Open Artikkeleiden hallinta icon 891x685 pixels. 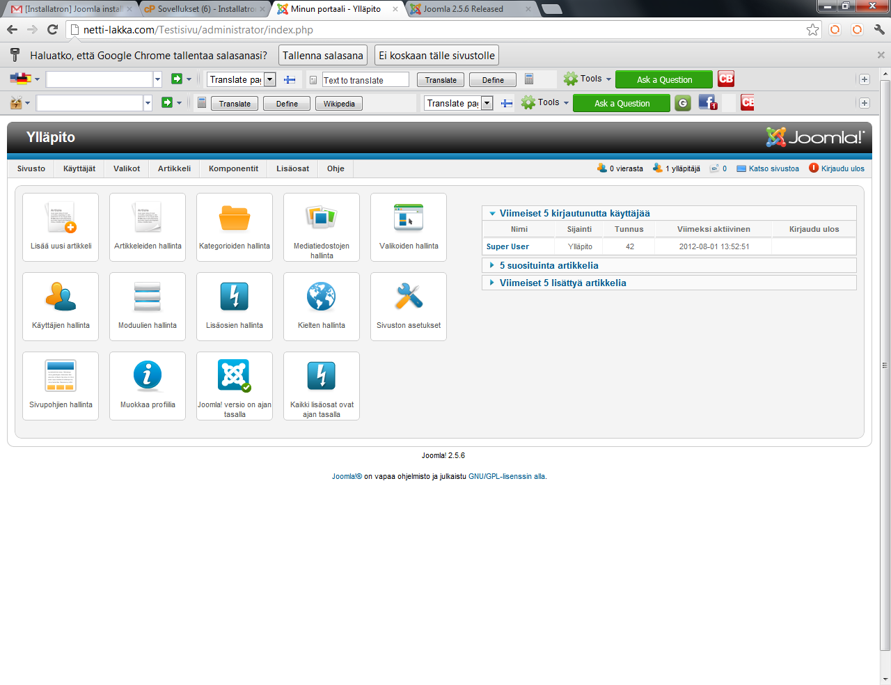pos(148,227)
